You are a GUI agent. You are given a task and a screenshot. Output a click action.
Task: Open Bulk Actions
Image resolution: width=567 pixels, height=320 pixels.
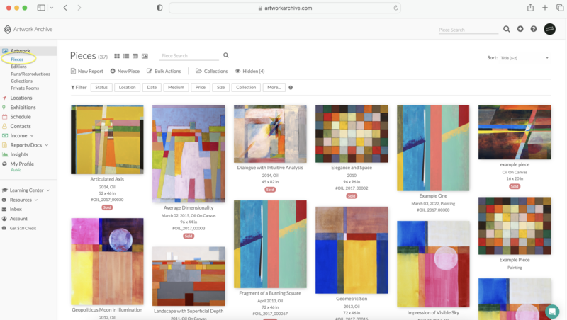164,72
